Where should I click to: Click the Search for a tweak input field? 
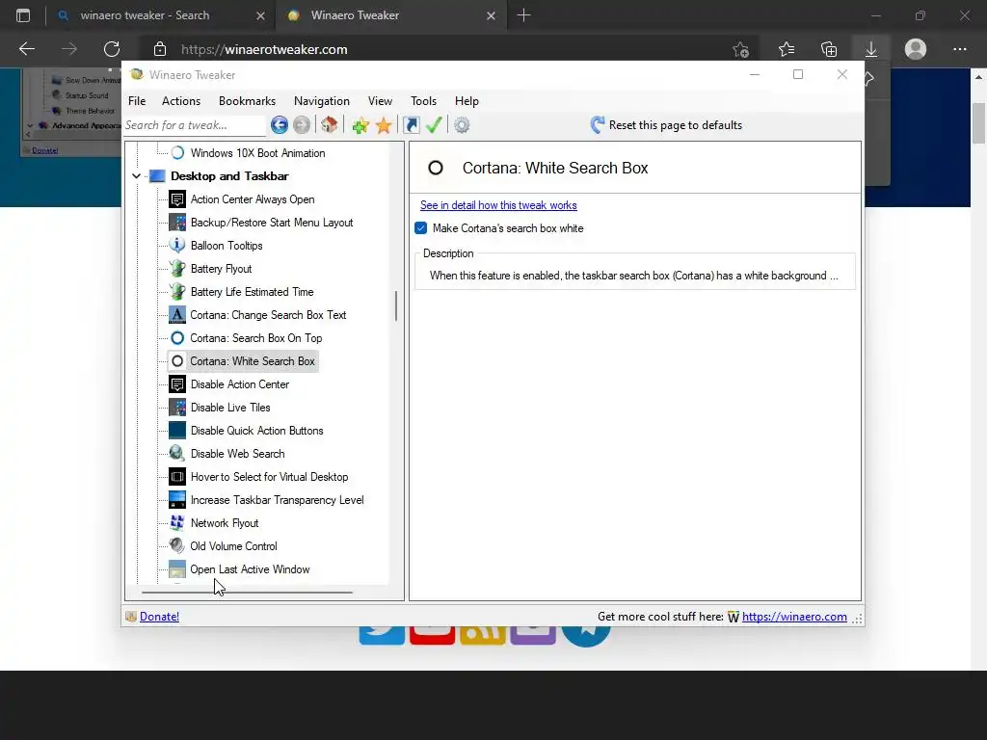pyautogui.click(x=195, y=125)
